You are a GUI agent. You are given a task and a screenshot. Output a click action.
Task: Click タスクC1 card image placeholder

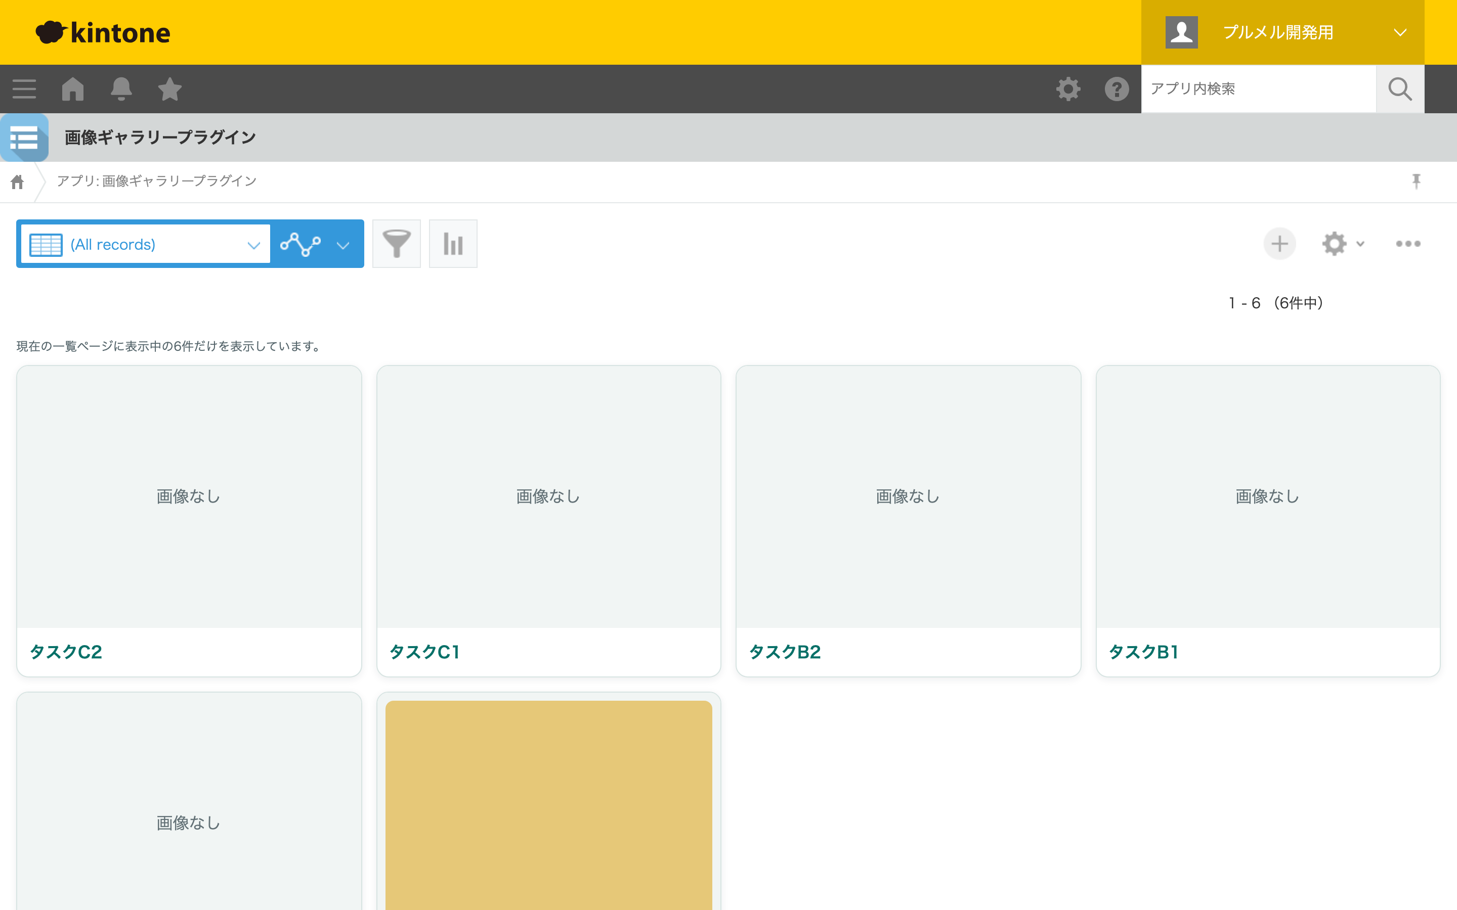[548, 496]
